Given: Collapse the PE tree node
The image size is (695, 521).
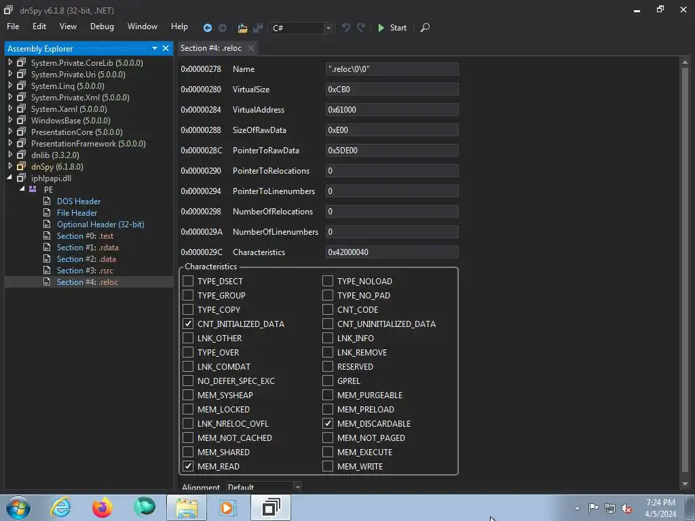Looking at the screenshot, I should (22, 189).
